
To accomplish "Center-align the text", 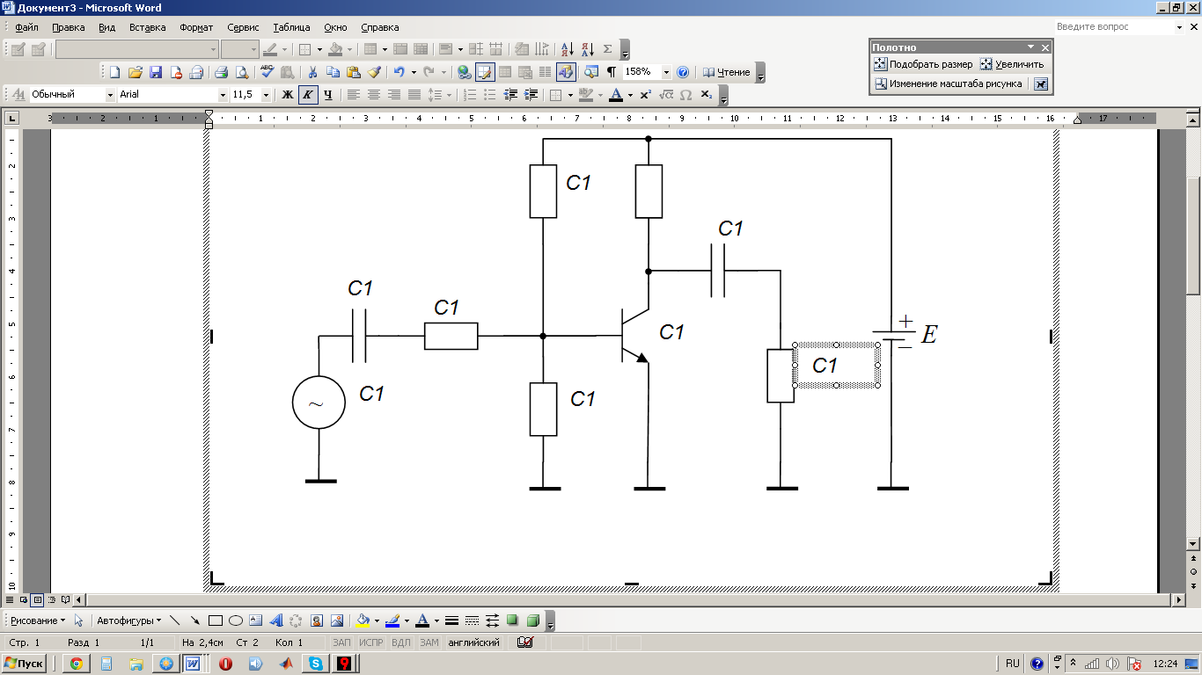I will pyautogui.click(x=374, y=94).
